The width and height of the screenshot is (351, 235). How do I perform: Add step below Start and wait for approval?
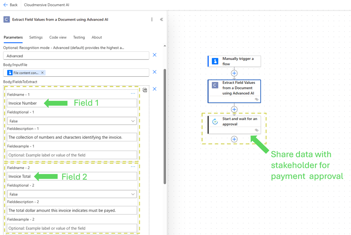tap(234, 139)
